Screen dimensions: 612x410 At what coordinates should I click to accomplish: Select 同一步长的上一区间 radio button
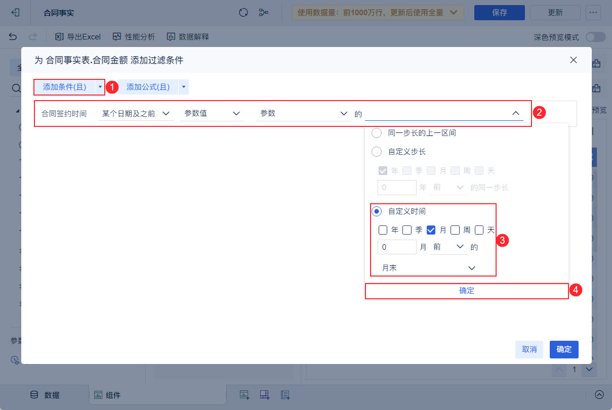pyautogui.click(x=377, y=133)
